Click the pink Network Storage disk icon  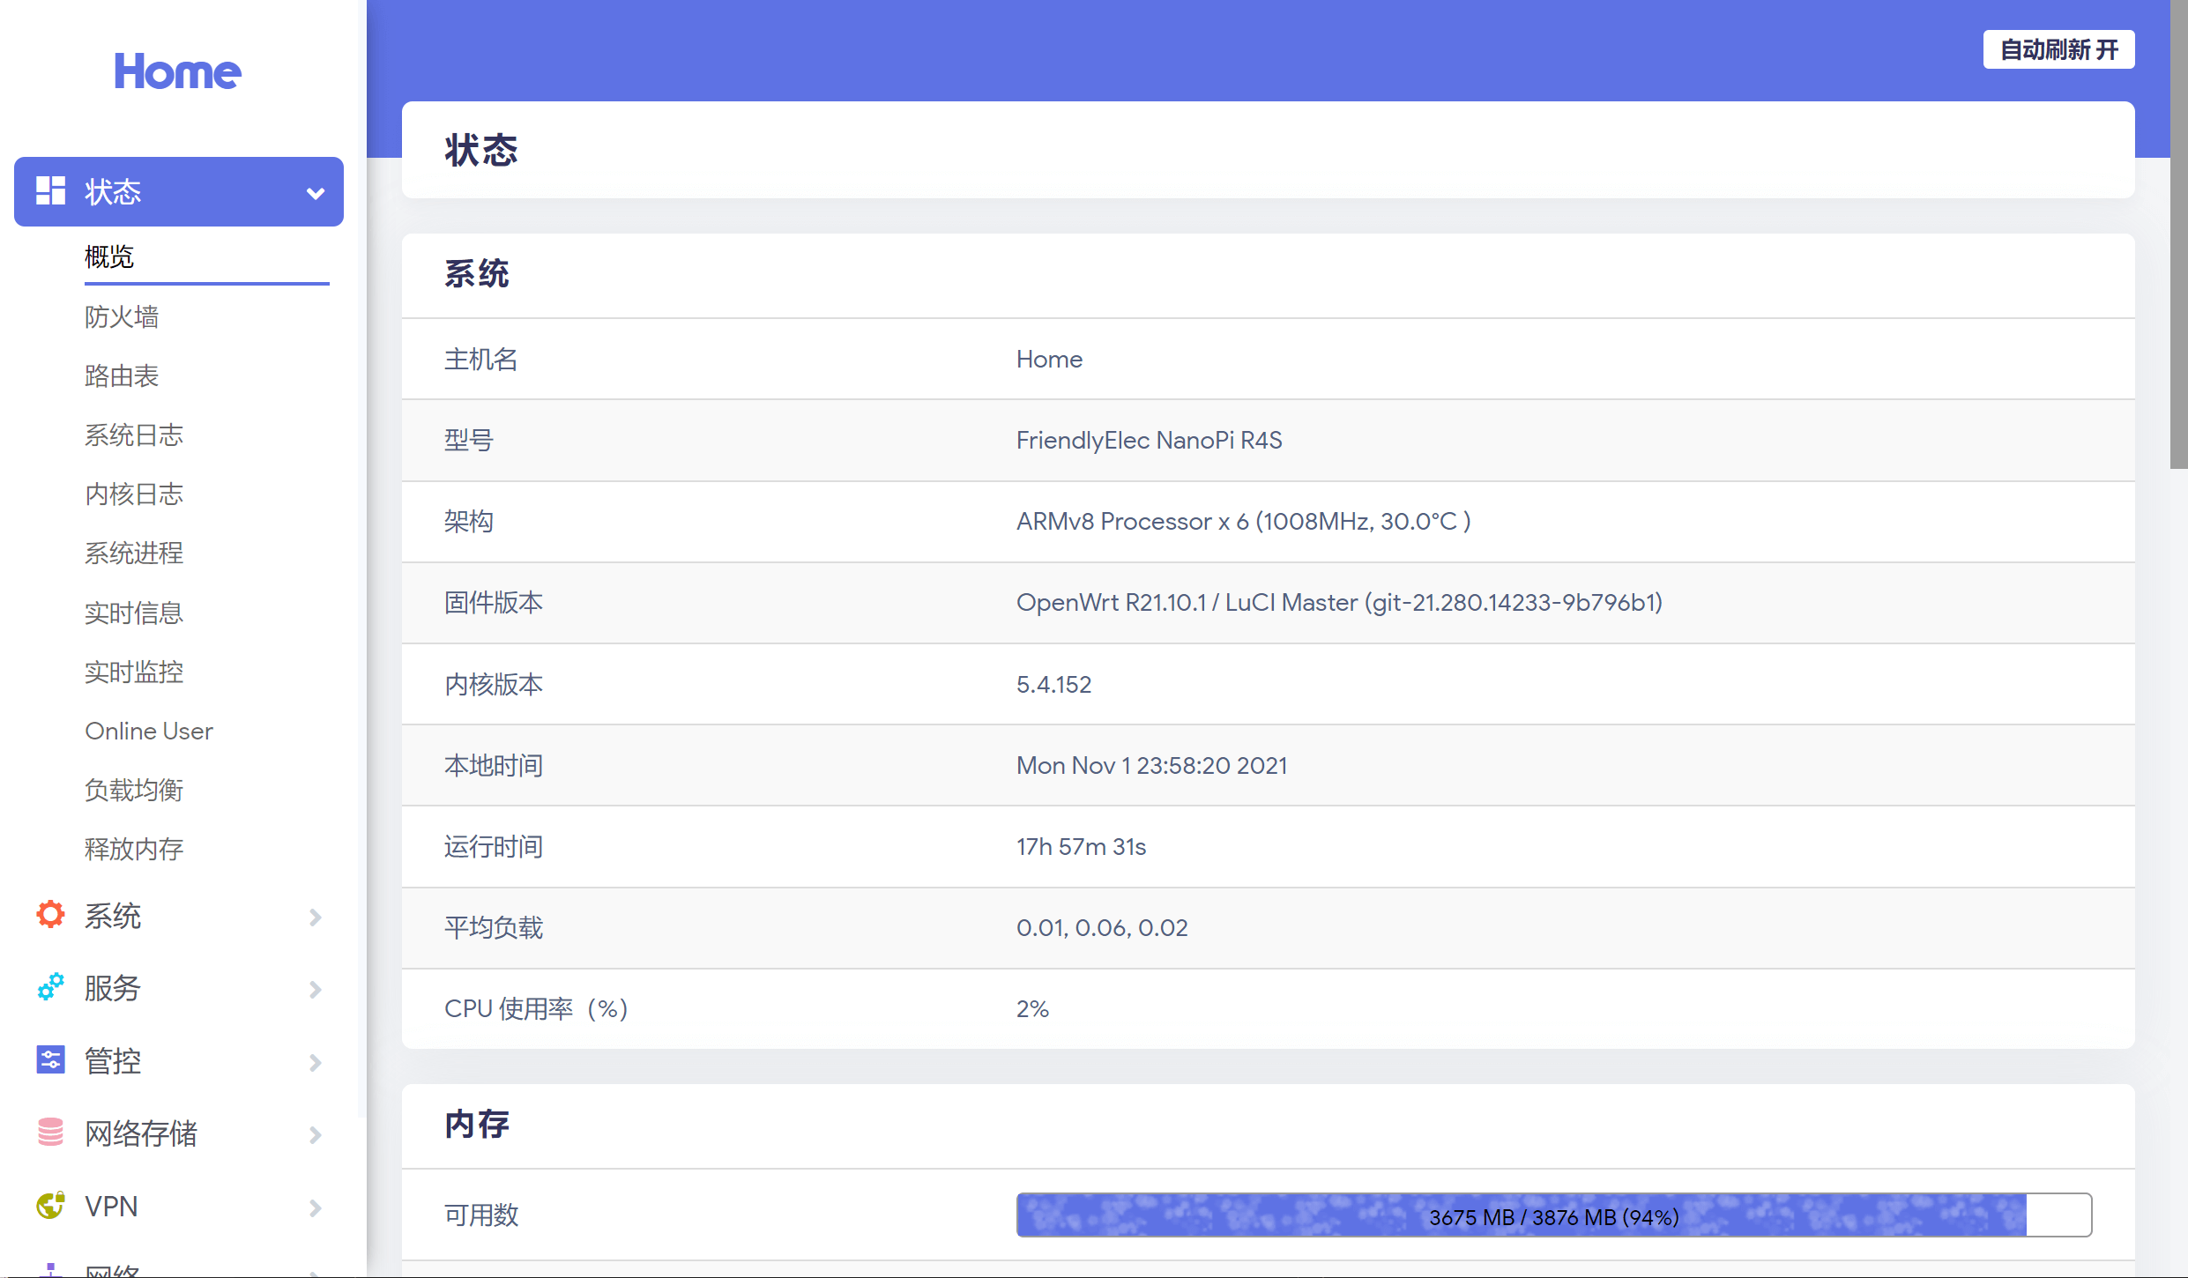click(x=50, y=1133)
